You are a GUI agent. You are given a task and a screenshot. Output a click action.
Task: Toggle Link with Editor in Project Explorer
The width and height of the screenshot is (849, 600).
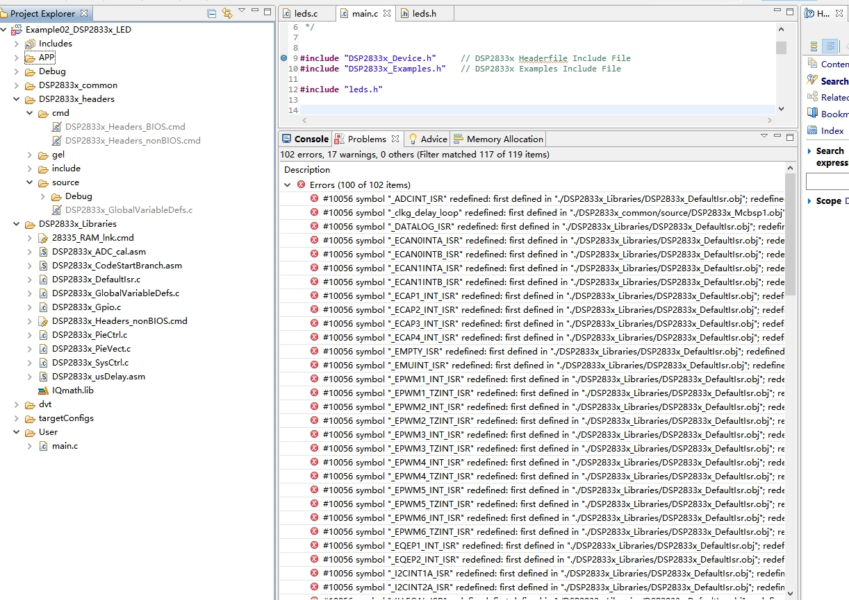click(x=227, y=13)
